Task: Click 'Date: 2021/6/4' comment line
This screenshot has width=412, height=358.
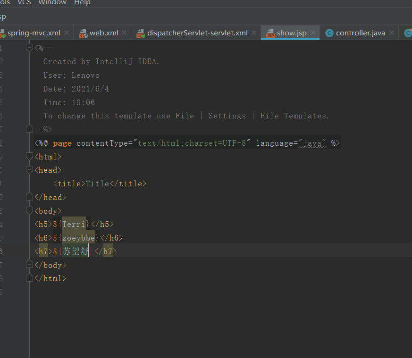Action: [76, 89]
